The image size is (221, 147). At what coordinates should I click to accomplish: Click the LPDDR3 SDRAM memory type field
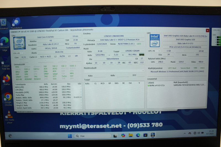click(132, 51)
